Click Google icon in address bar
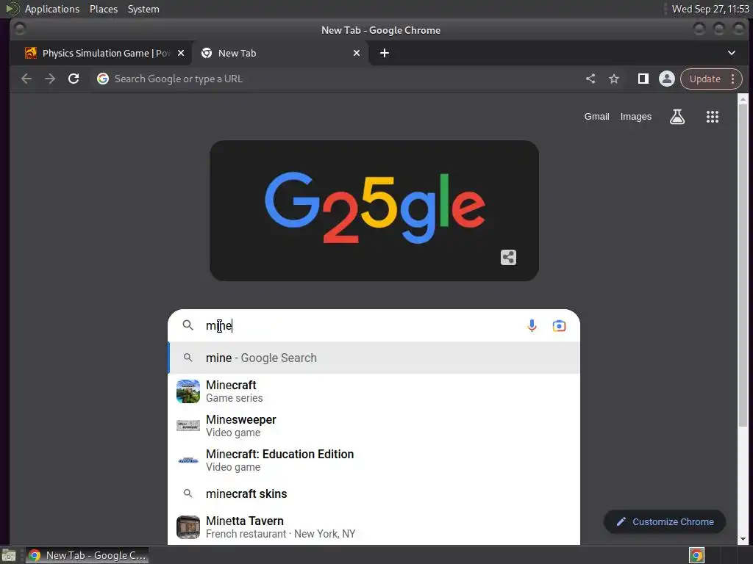 coord(103,79)
